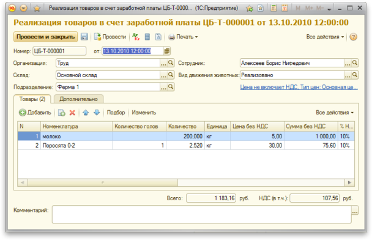Click the help question mark icon
Viewport: 372px width, 240px height.
point(353,37)
